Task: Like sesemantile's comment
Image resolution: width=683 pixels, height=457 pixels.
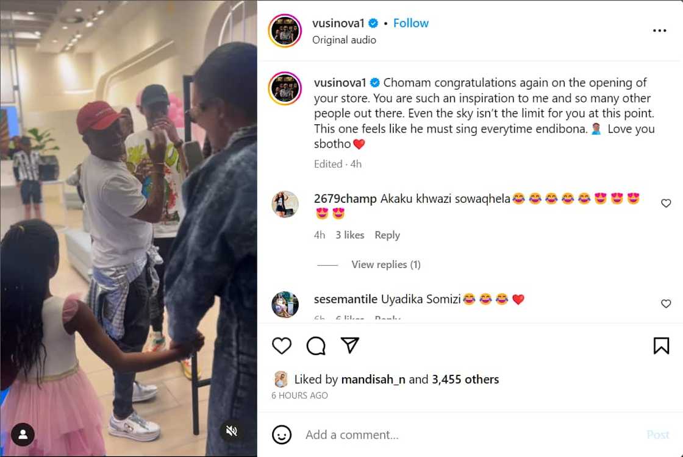Action: tap(666, 304)
